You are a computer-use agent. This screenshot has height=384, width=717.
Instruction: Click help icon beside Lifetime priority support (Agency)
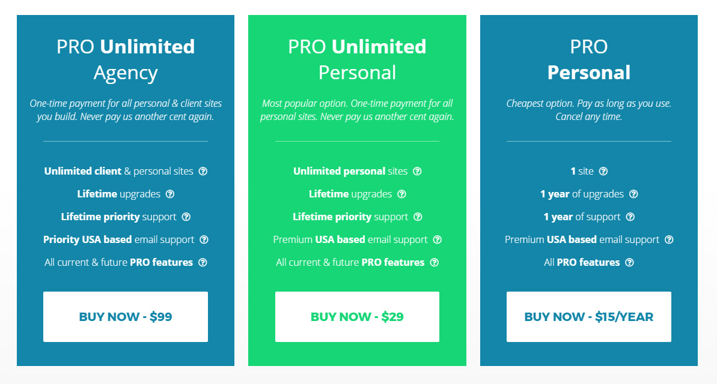186,217
